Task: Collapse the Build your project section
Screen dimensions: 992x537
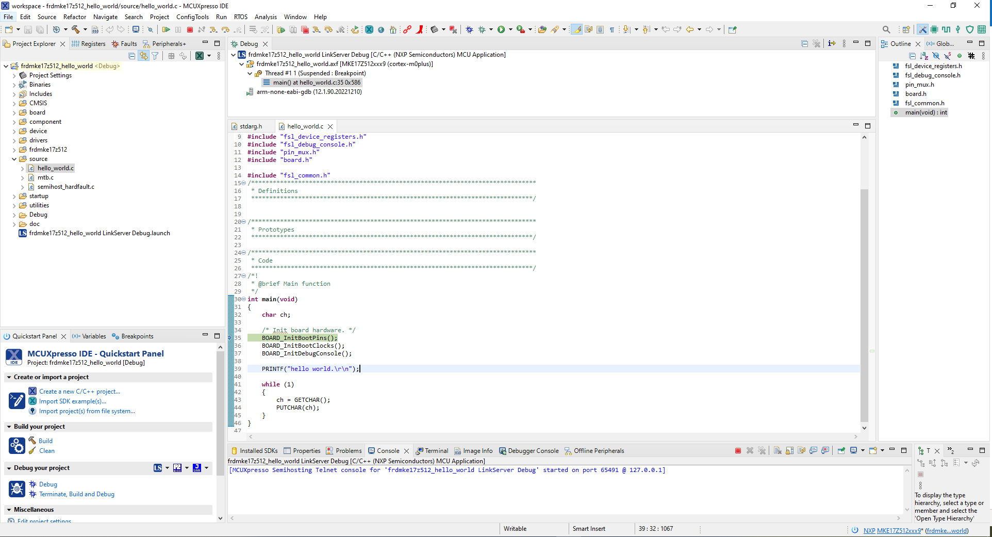Action: [x=9, y=427]
